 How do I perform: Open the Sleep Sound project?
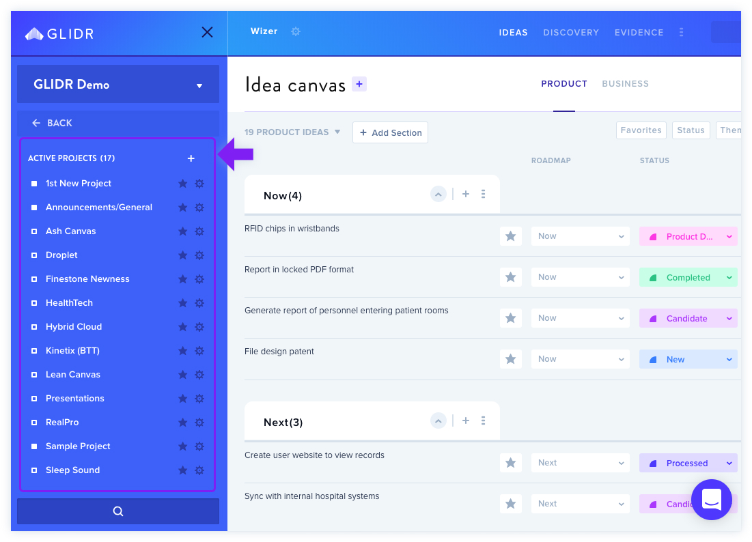[x=72, y=470]
